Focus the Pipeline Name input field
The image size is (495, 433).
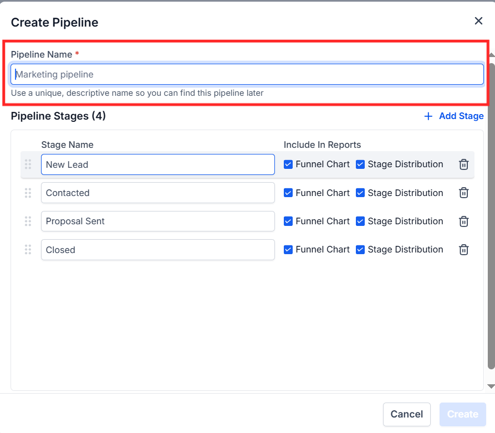(247, 74)
